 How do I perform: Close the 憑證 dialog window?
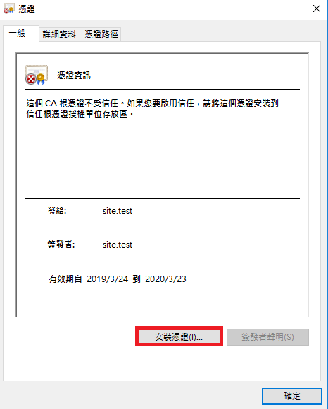coord(317,8)
